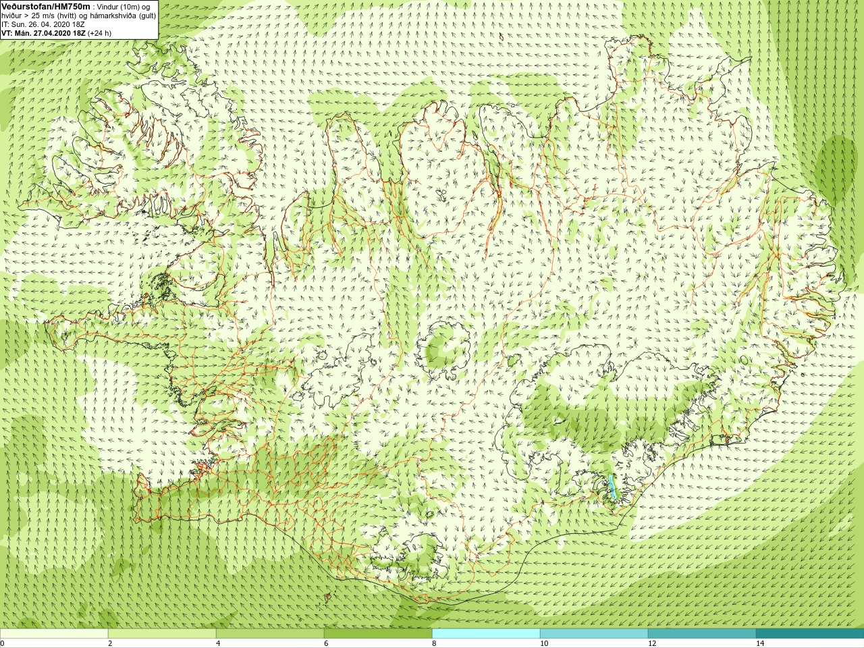Click the dark green 6–8 legend swatch
Screen dimensions: 864x648
coord(378,634)
